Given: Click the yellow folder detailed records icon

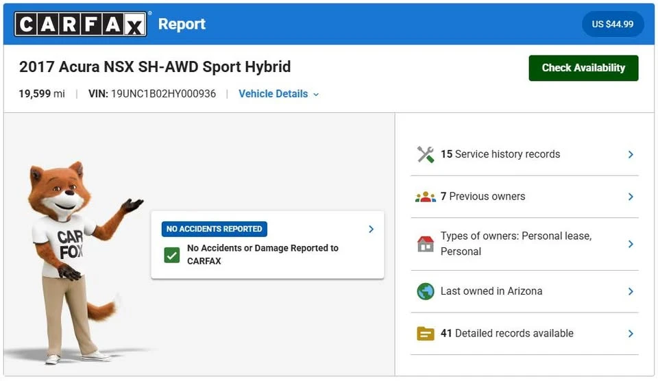Looking at the screenshot, I should click(x=425, y=334).
